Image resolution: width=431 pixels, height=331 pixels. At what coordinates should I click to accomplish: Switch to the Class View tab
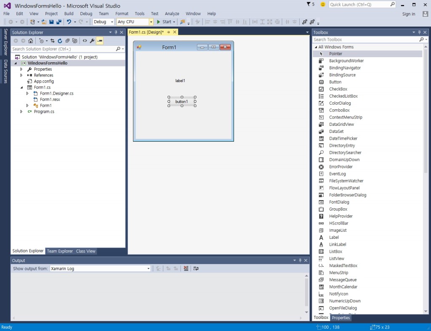pos(85,251)
